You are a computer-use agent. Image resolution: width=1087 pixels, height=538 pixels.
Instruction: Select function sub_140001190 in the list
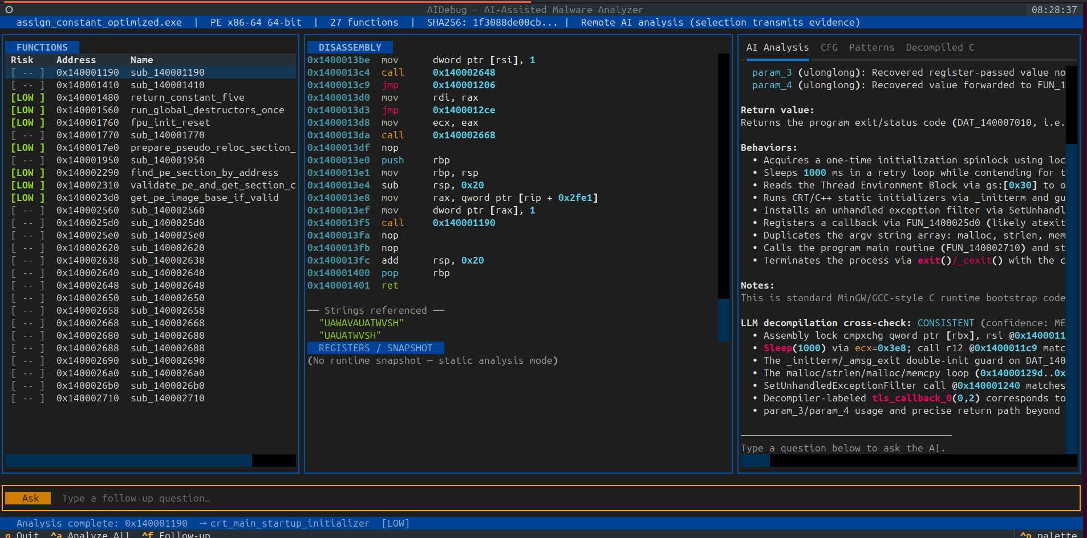(x=151, y=72)
